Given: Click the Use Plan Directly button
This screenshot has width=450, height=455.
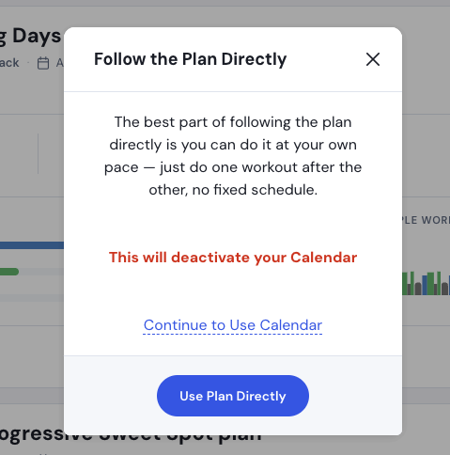Looking at the screenshot, I should [233, 396].
